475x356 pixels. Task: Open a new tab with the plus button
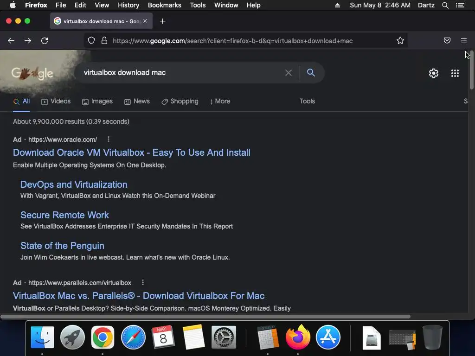click(x=163, y=21)
